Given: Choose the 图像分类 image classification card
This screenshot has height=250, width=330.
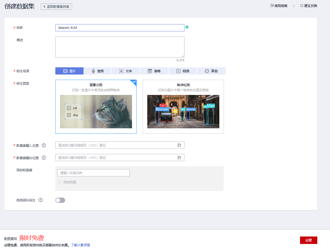Looking at the screenshot, I should point(96,107).
